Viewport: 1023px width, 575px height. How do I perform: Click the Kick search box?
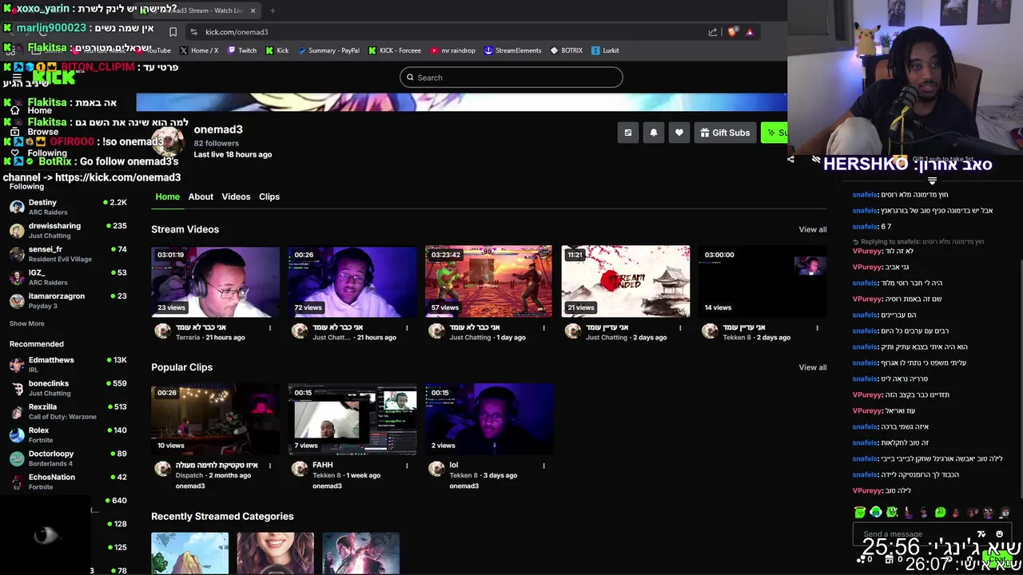coord(511,77)
